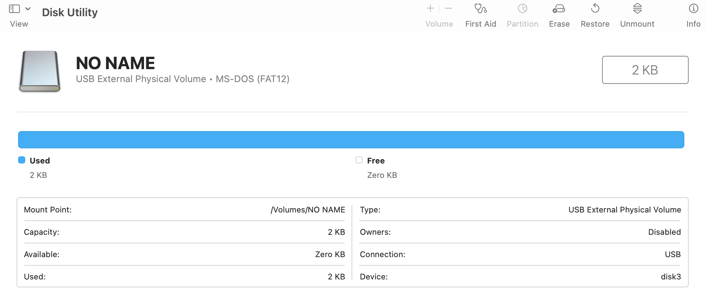Viewport: 706px width, 296px height.
Task: Click the Volume toolbar label
Action: (x=439, y=24)
